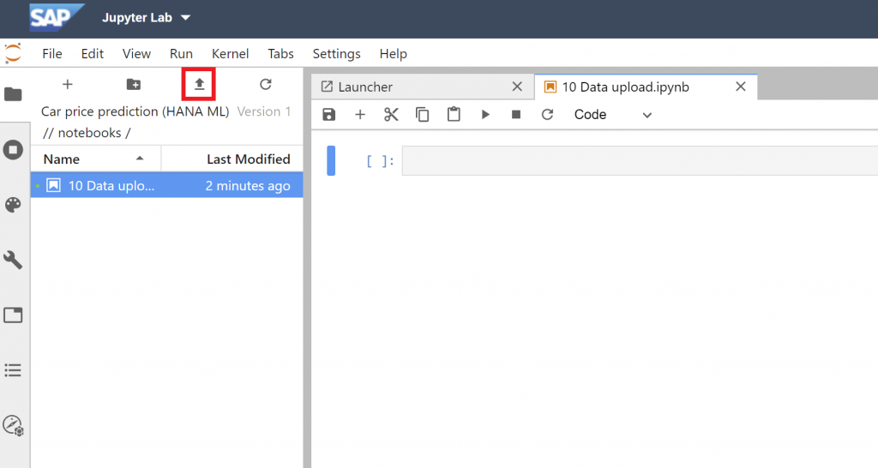Open the Help menu
This screenshot has width=878, height=468.
click(393, 54)
